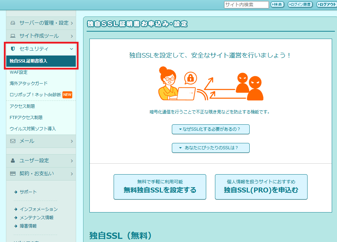Viewport: 337px width, 242px height.
Task: Click the person icon beside ユーザー設定
Action: [13, 161]
